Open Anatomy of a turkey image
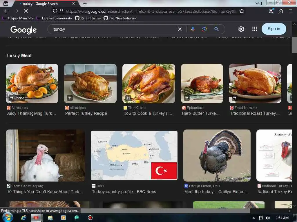Screen dimensions: 297x222 point(274,156)
